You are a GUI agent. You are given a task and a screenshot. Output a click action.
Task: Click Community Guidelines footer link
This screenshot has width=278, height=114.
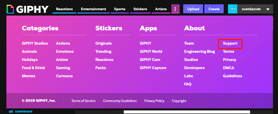coord(120,101)
